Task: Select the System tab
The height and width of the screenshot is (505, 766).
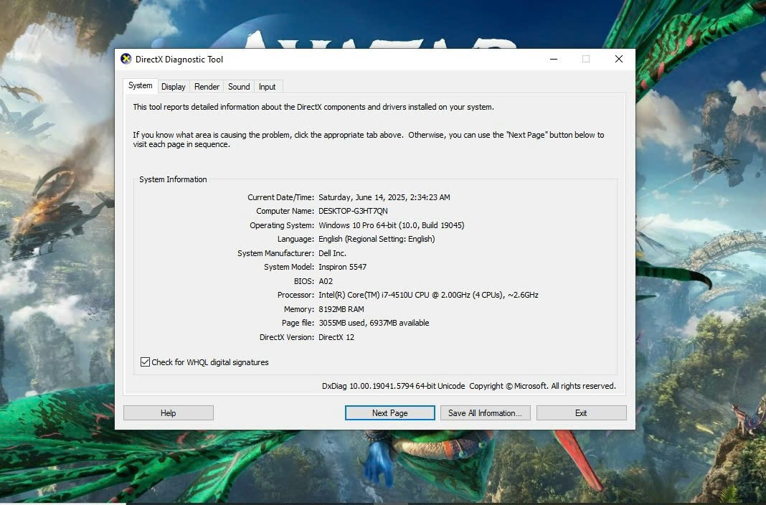Action: [x=140, y=86]
